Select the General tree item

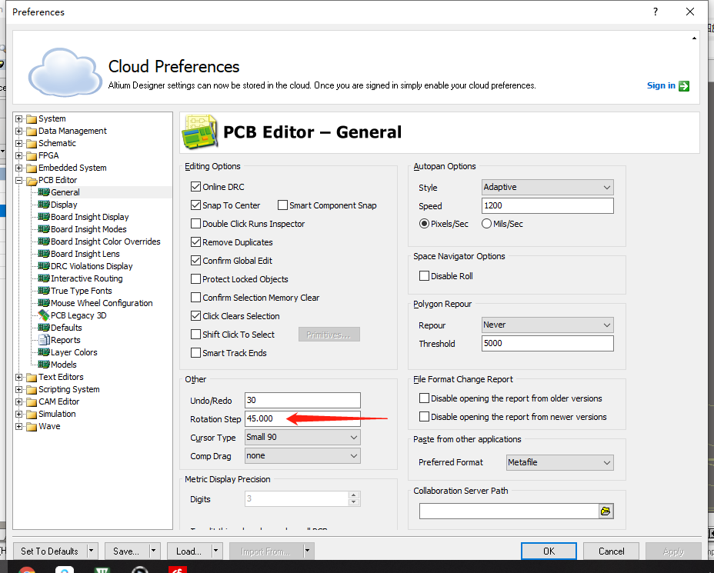pos(65,192)
